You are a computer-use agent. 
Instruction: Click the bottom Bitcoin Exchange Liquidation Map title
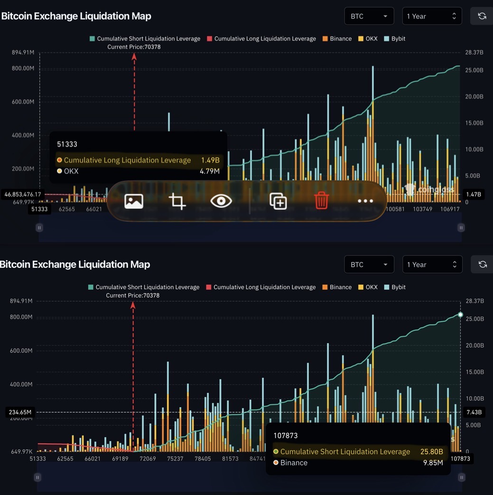click(75, 264)
